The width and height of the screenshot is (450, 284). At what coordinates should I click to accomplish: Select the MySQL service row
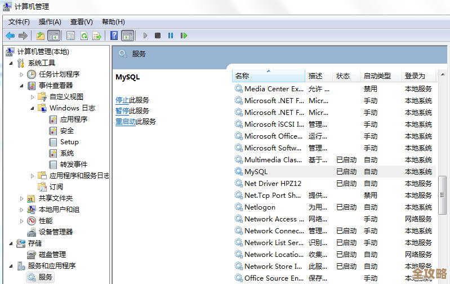click(335, 172)
